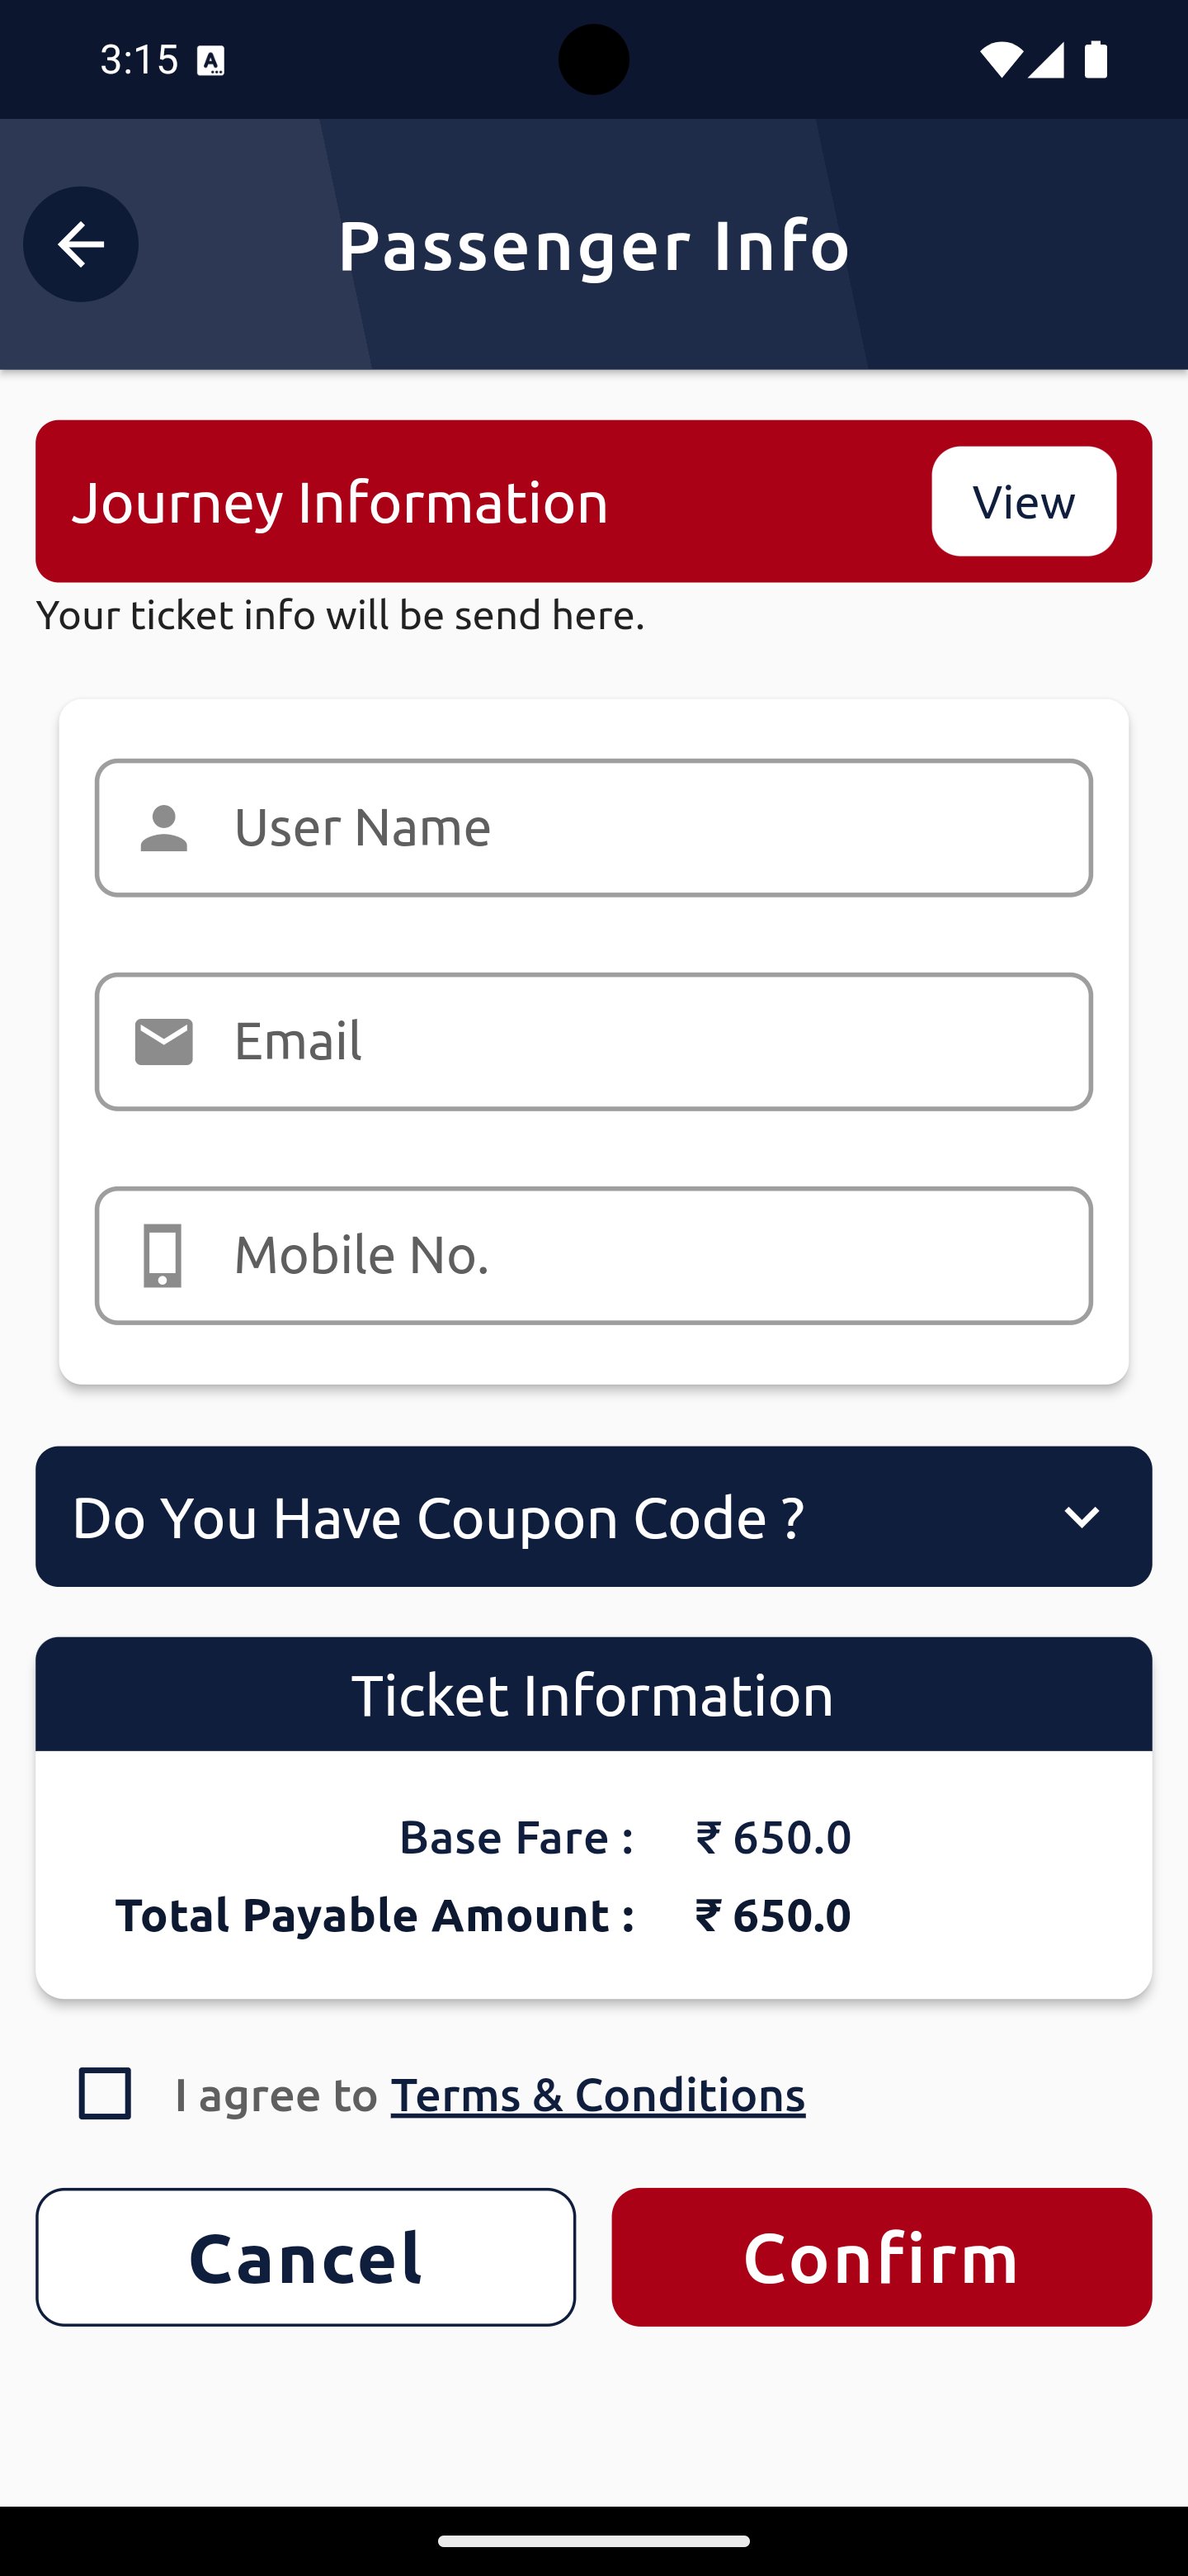Click the envelope icon in Email field
1188x2576 pixels.
tap(164, 1042)
